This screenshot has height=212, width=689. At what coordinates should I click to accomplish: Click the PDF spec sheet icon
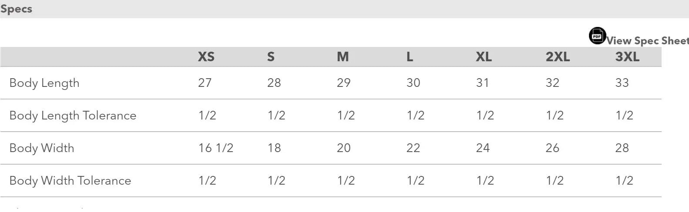(x=597, y=36)
